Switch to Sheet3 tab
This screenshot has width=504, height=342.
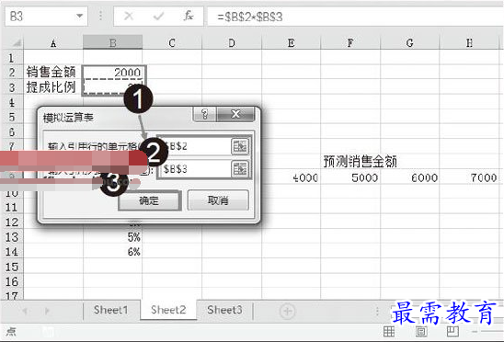[224, 310]
